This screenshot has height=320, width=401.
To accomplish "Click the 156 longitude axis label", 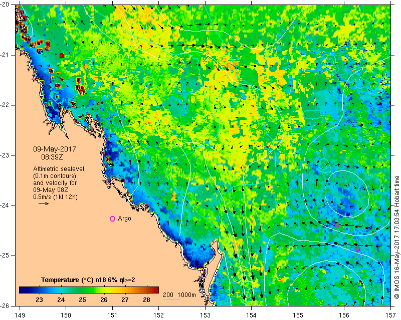I will (344, 315).
